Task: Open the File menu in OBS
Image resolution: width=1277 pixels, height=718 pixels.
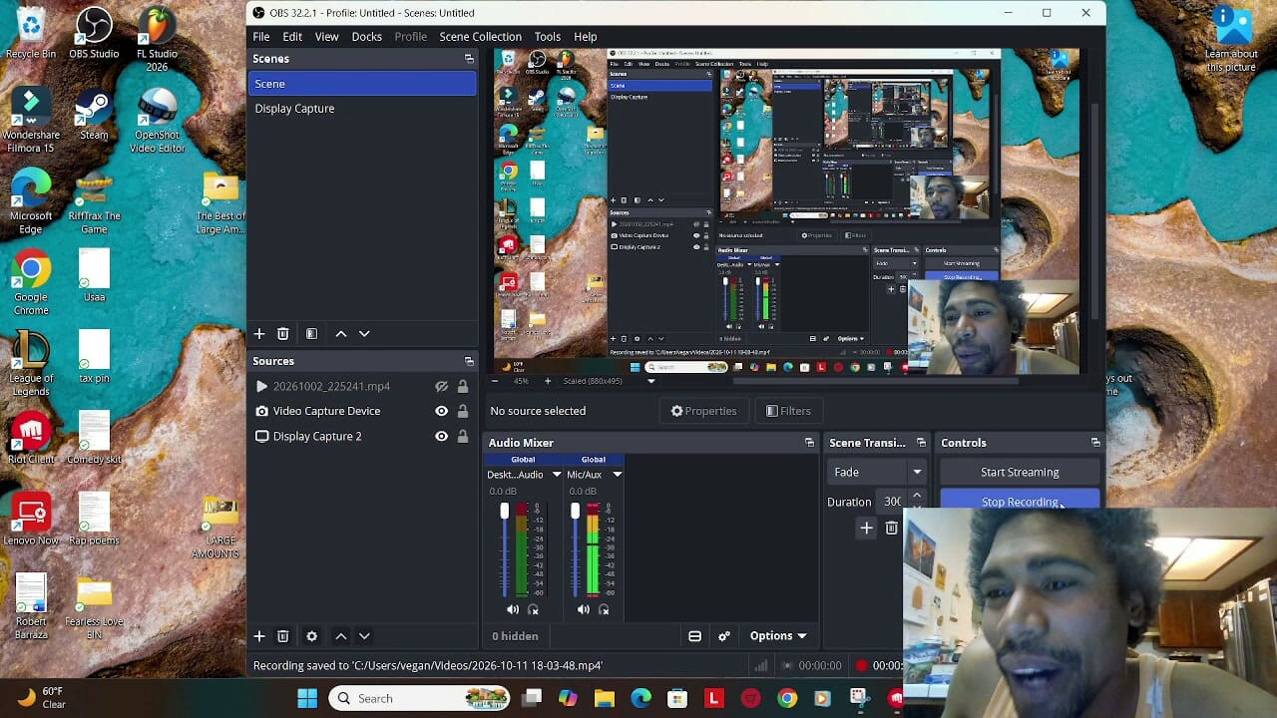Action: coord(261,37)
